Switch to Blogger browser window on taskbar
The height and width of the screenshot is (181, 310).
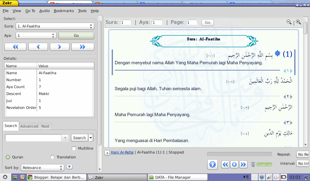[57, 177]
